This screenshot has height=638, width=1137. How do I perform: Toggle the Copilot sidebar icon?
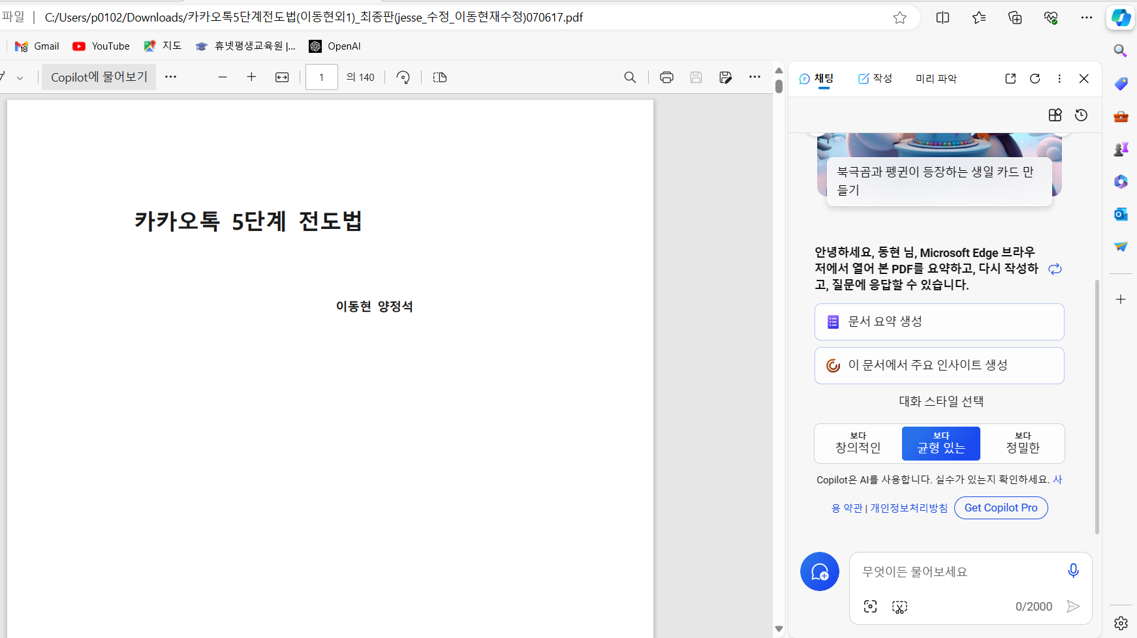pyautogui.click(x=1121, y=18)
